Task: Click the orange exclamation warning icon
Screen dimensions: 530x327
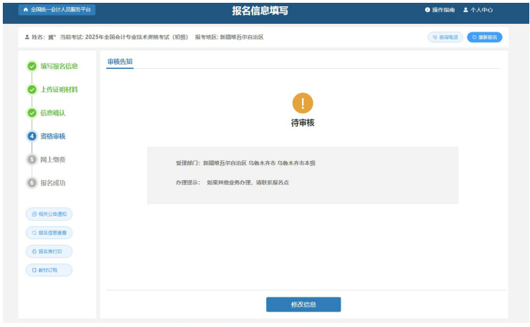Action: (x=303, y=103)
